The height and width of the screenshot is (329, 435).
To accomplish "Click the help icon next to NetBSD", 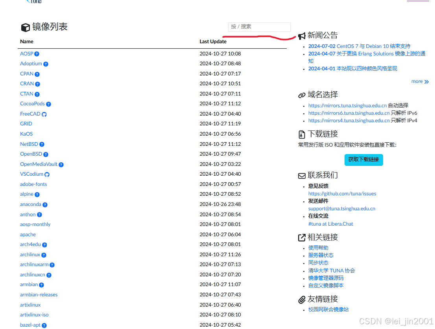I will 42,144.
